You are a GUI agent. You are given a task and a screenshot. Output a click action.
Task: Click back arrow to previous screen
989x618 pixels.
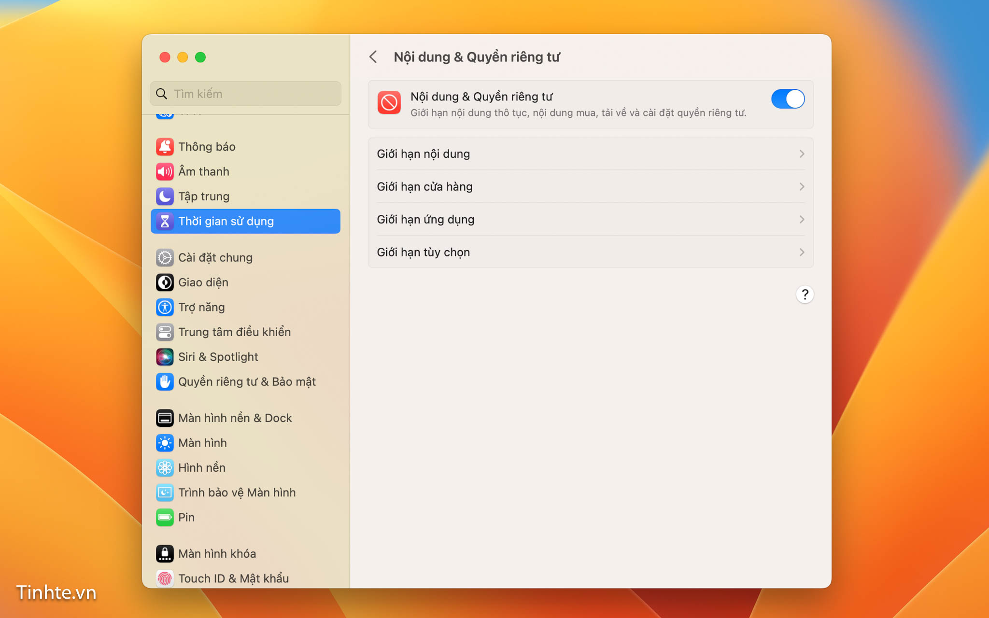(374, 57)
